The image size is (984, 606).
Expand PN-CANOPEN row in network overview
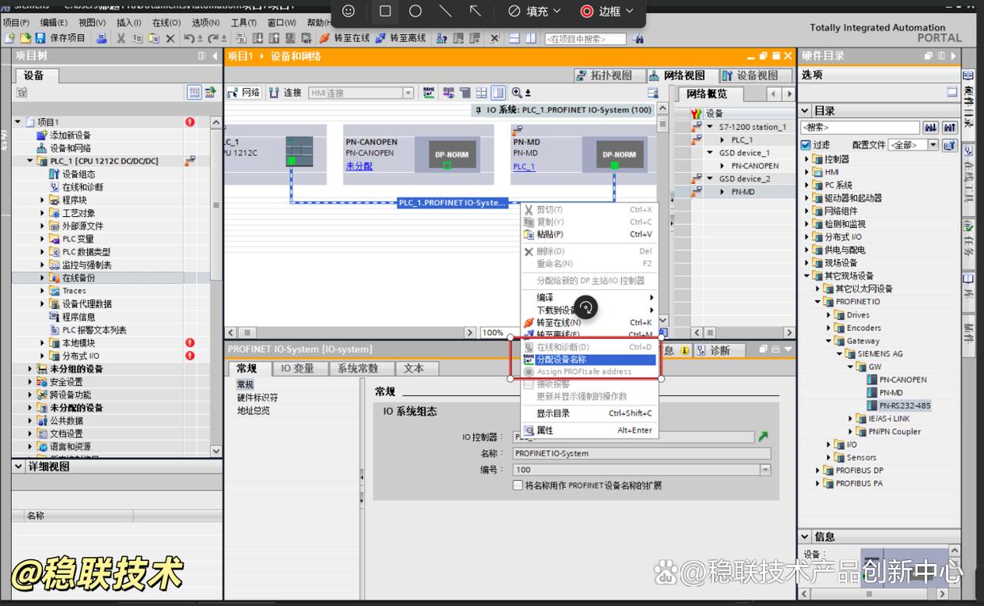tap(723, 166)
